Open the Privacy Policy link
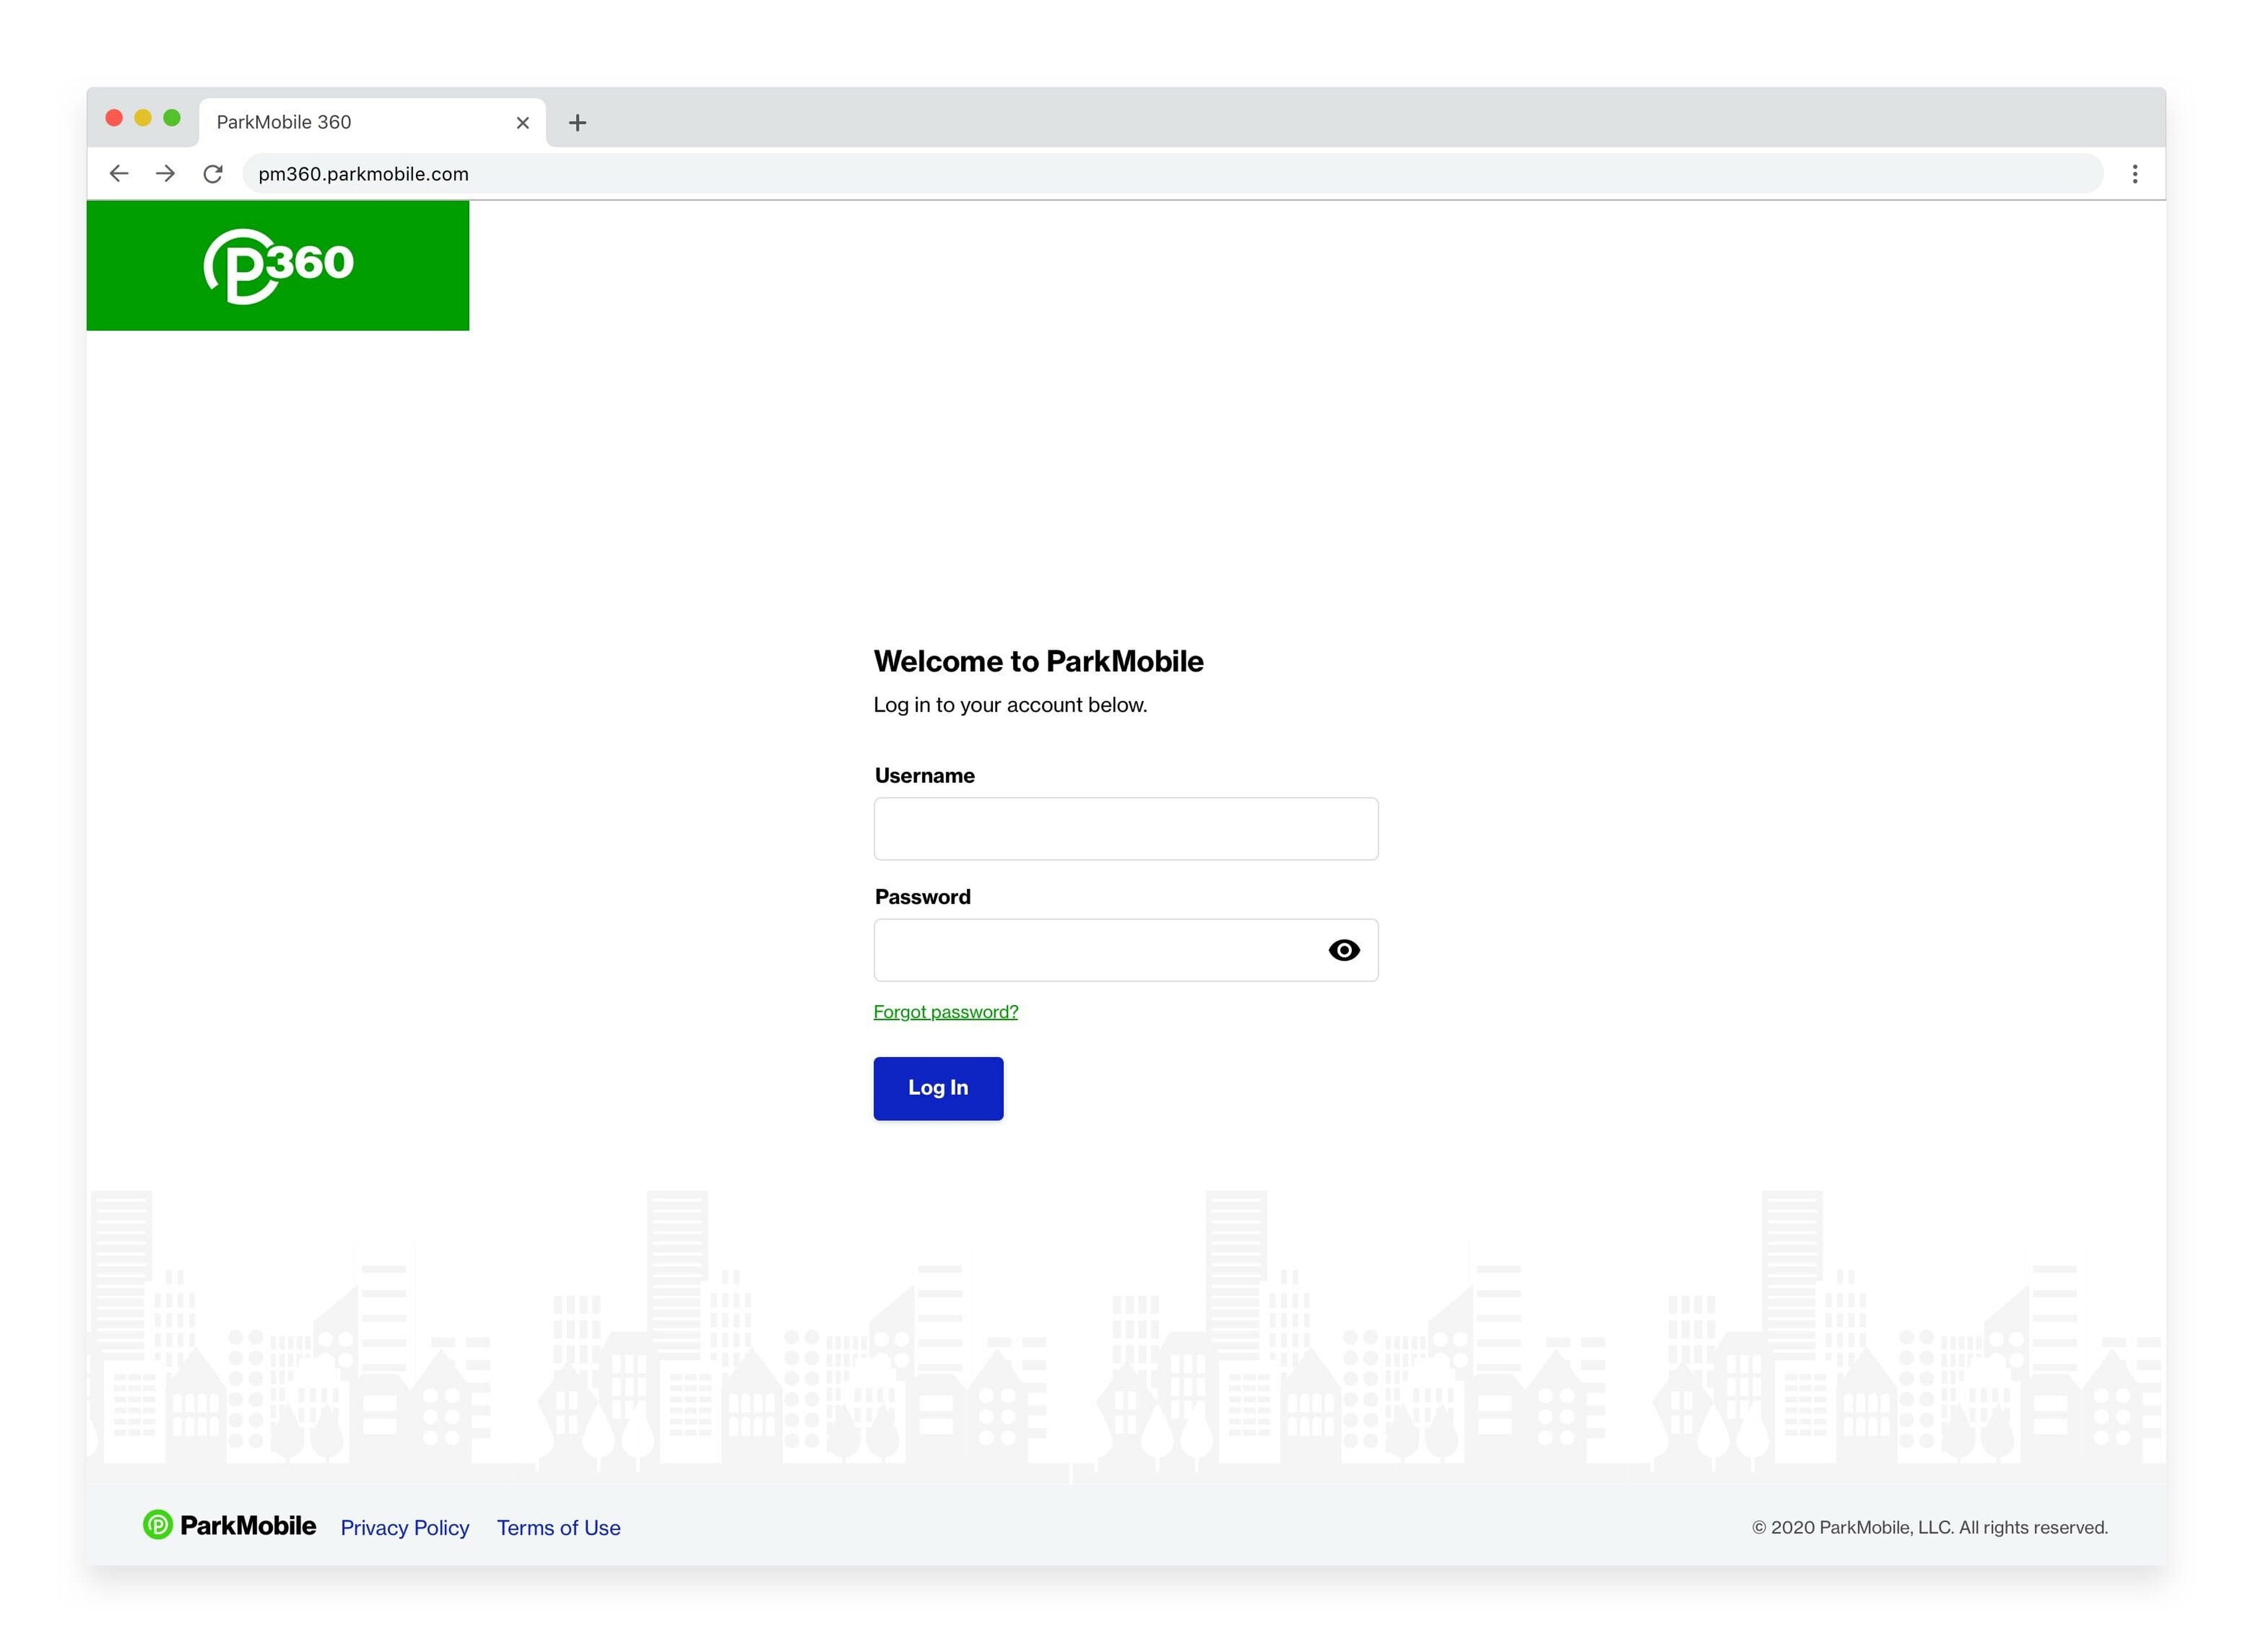 pyautogui.click(x=404, y=1528)
